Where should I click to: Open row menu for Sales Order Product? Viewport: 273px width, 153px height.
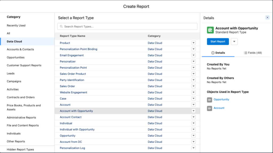[194, 74]
